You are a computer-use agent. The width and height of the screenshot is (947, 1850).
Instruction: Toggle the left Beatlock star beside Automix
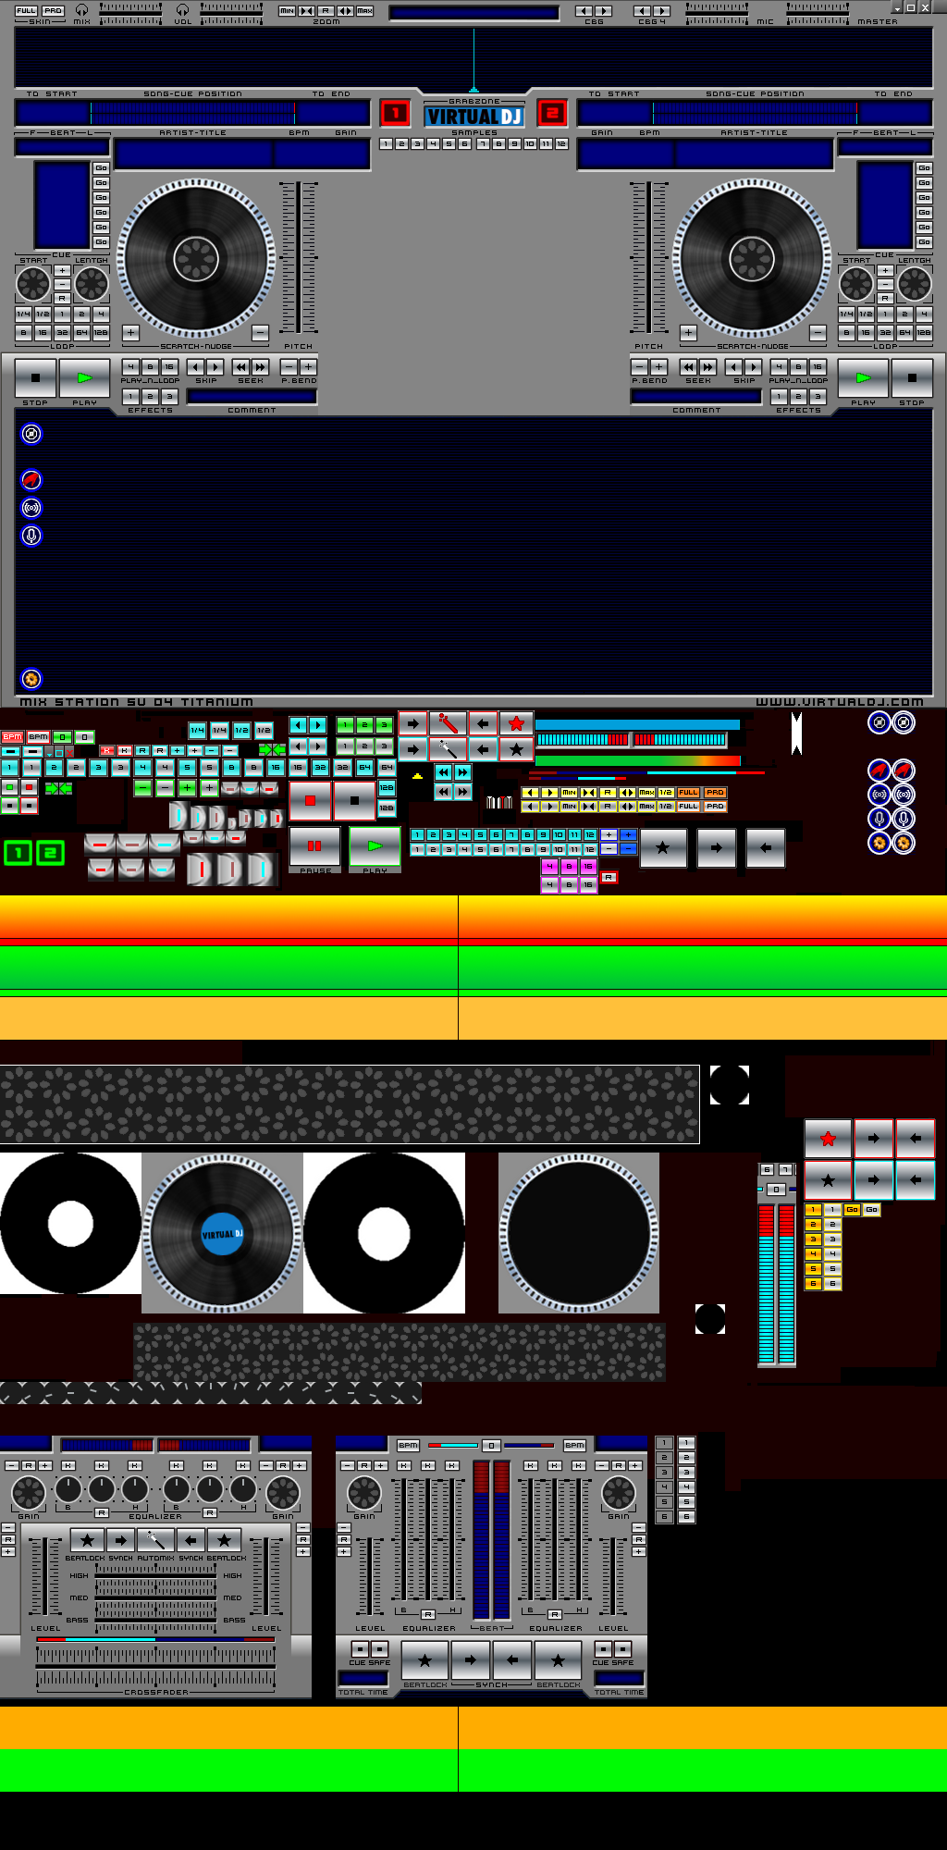(x=87, y=1540)
